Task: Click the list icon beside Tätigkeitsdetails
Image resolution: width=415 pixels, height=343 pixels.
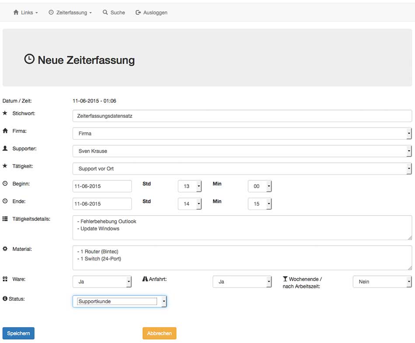Action: click(x=5, y=219)
